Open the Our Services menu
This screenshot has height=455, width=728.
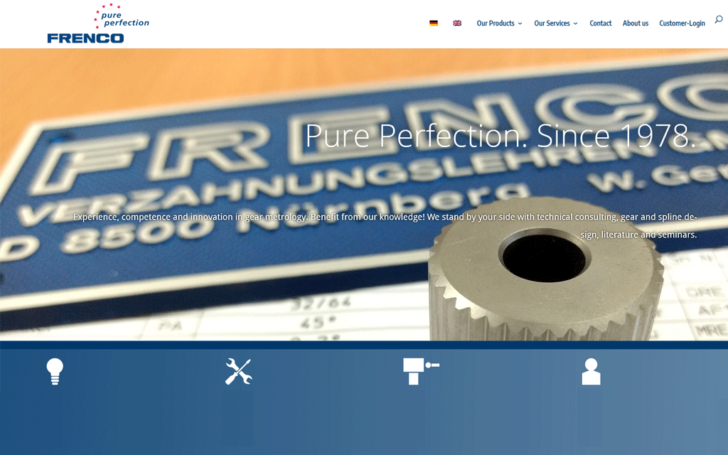[552, 23]
